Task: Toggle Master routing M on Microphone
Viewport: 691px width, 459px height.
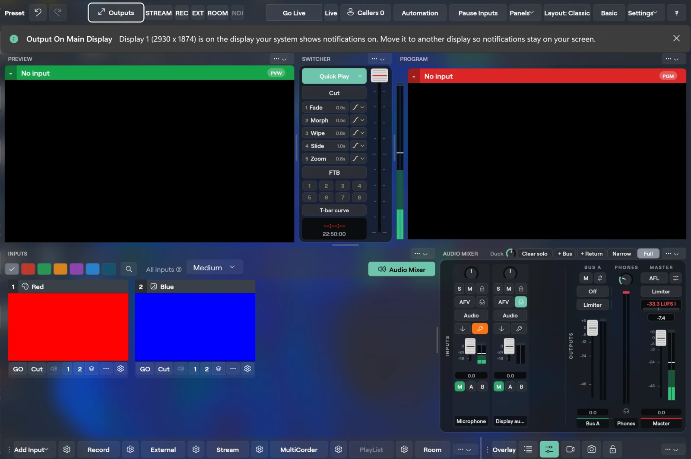Action: (x=460, y=387)
